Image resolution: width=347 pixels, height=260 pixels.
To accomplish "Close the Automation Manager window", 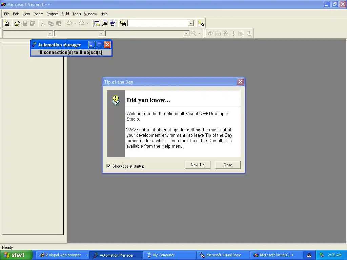I will pyautogui.click(x=107, y=45).
